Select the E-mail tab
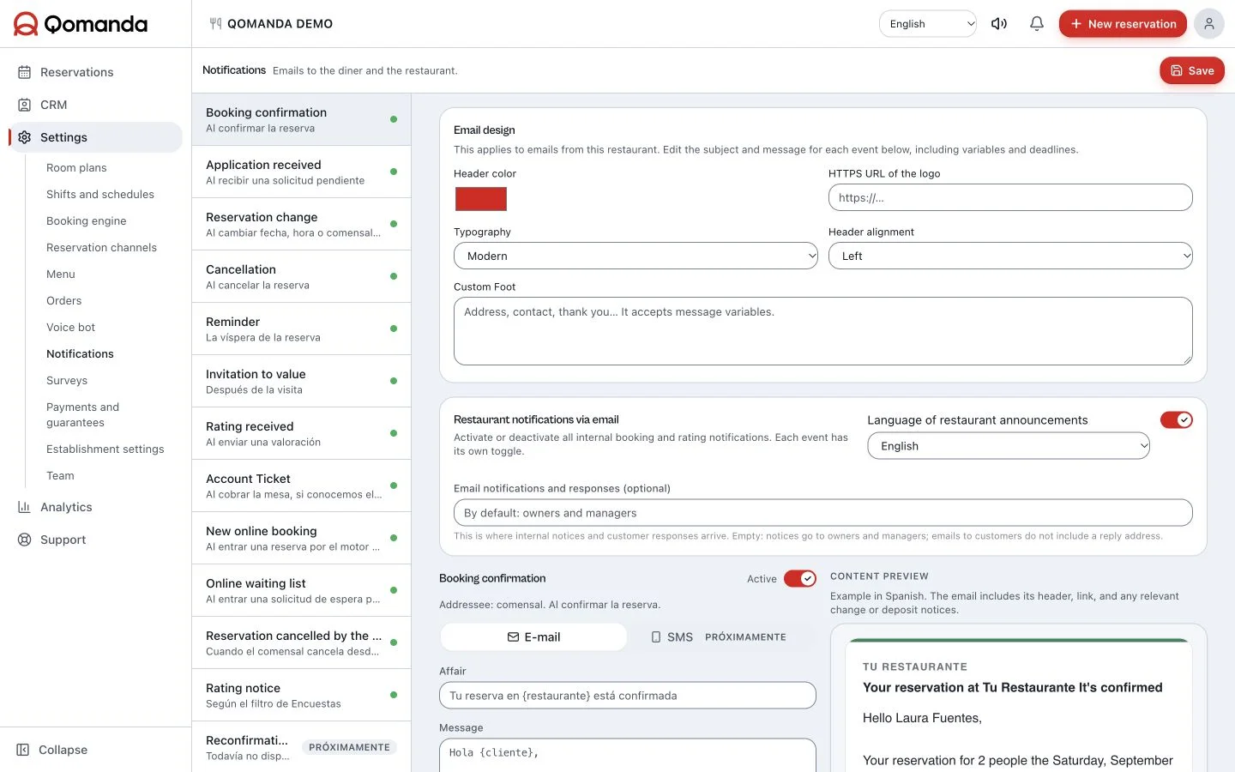 (533, 637)
